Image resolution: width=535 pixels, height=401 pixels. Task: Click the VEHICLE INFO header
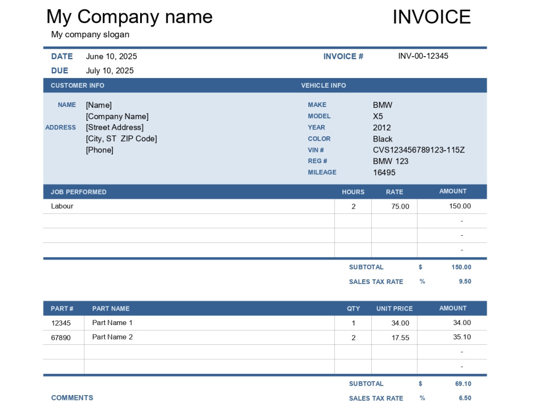(324, 86)
